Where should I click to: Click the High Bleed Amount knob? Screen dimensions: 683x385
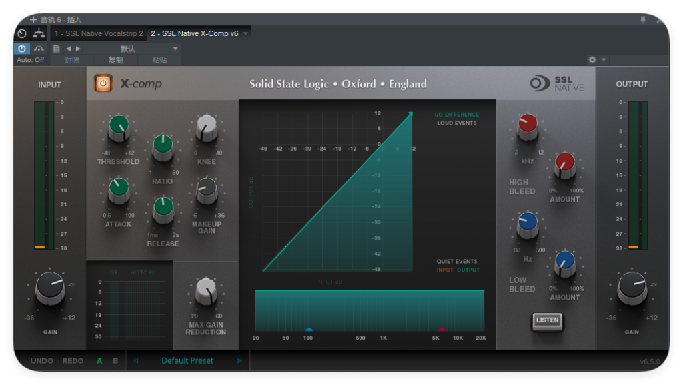coord(564,165)
